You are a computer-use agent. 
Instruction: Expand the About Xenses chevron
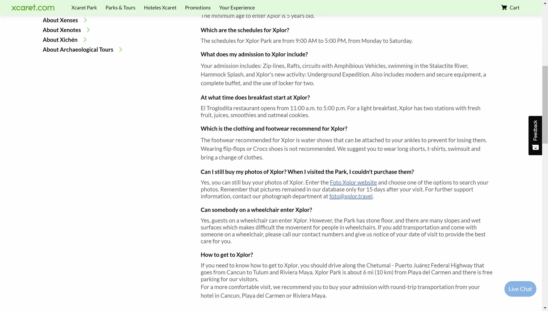[85, 20]
